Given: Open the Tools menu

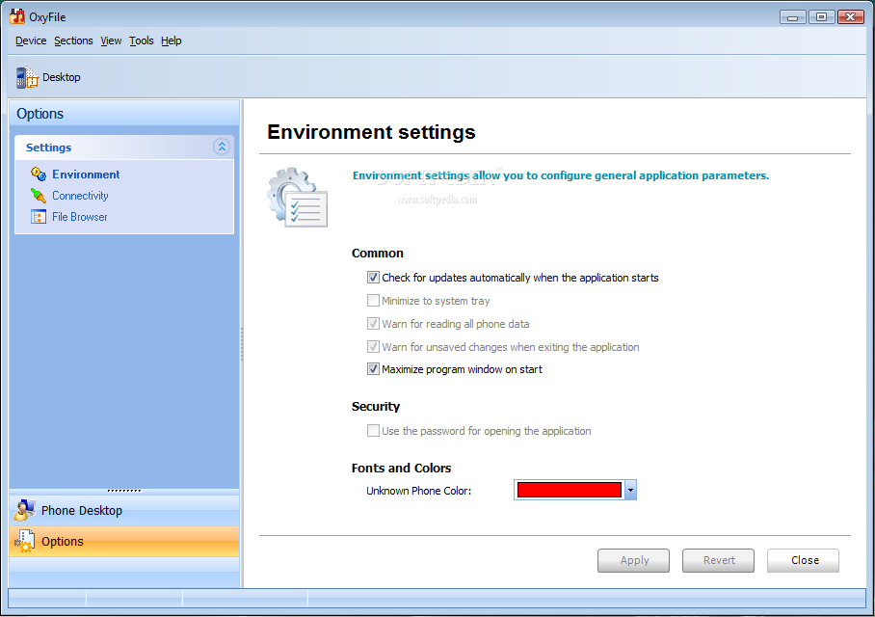Looking at the screenshot, I should (142, 40).
